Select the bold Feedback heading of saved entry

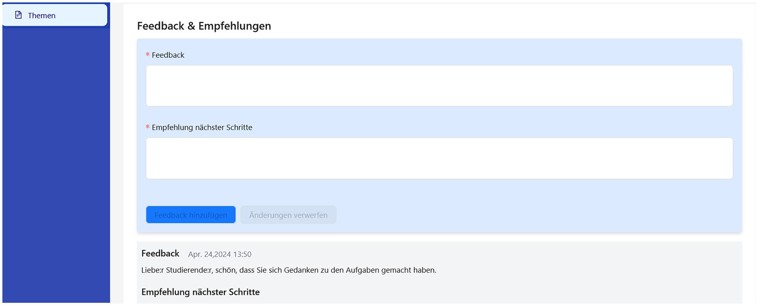point(160,253)
